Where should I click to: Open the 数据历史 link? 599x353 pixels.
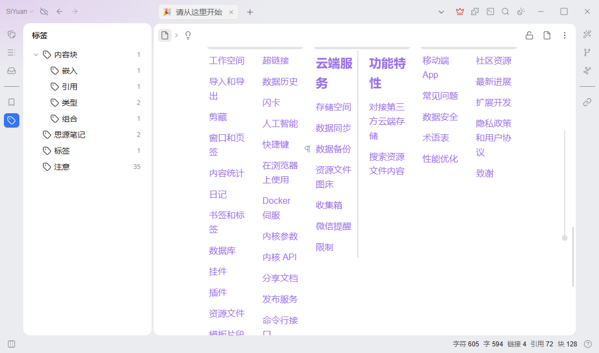pyautogui.click(x=280, y=81)
